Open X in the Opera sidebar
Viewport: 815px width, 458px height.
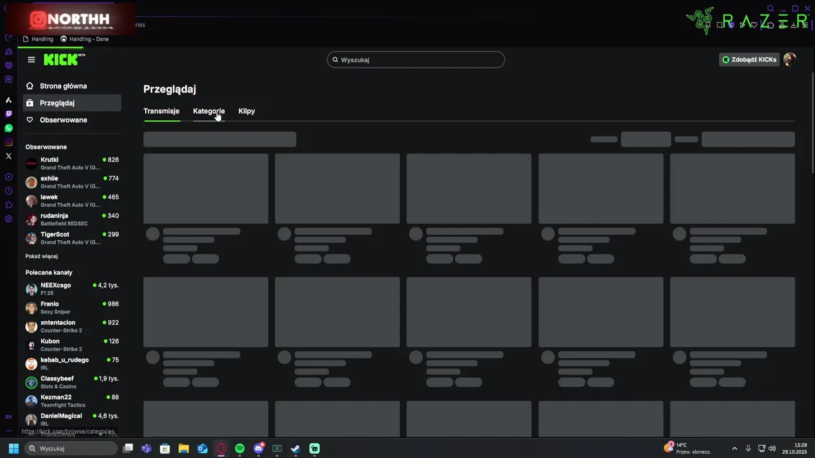click(x=8, y=156)
